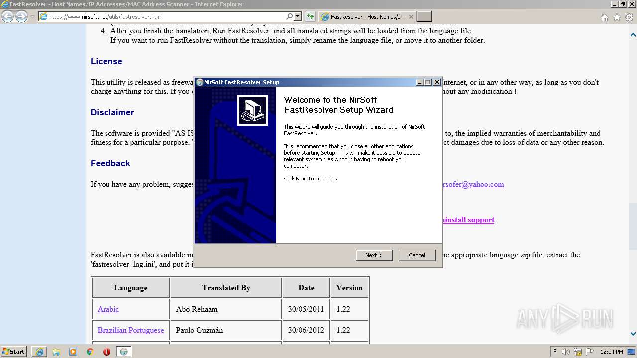Show hidden system tray icons
The height and width of the screenshot is (358, 637).
[x=555, y=351]
